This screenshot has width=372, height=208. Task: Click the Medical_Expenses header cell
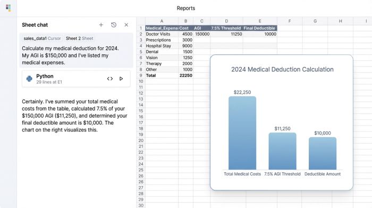tap(162, 28)
